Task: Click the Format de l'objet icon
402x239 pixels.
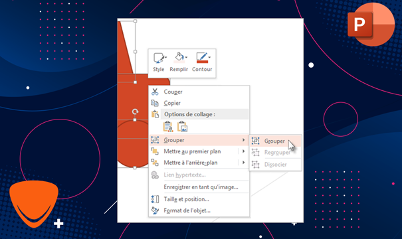Action: pyautogui.click(x=155, y=210)
